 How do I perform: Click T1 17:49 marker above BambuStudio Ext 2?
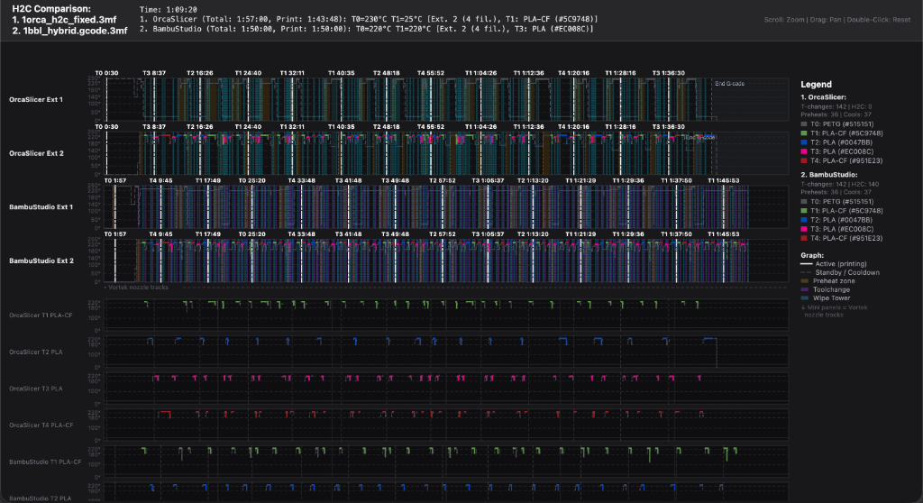[x=208, y=233]
